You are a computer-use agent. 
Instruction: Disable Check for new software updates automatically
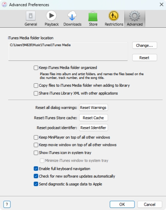pos(36,176)
